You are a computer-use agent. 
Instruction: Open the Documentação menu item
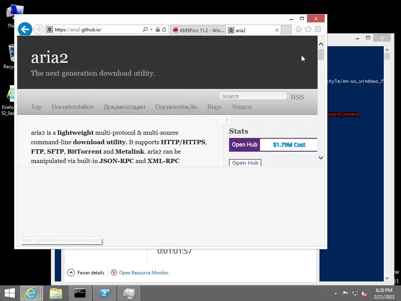(176, 107)
